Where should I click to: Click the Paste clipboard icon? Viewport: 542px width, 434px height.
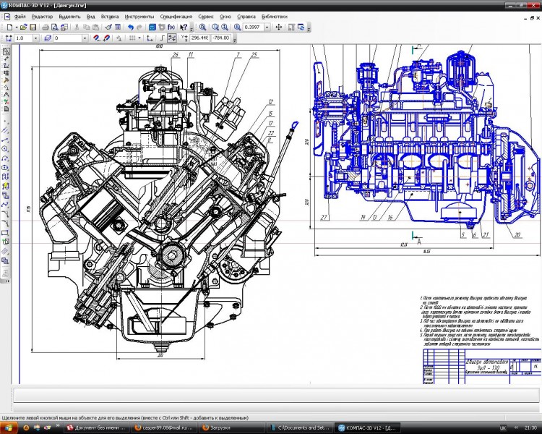(x=95, y=27)
